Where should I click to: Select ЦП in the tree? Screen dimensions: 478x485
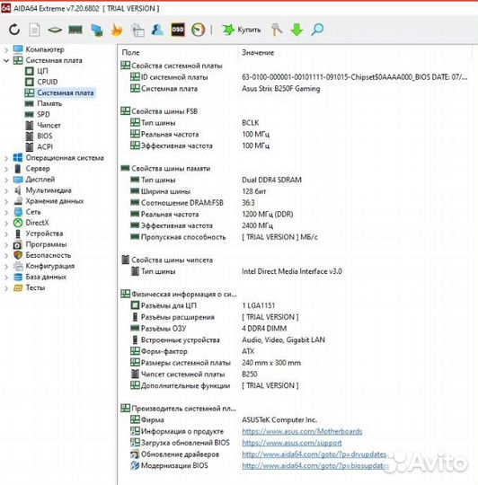click(x=42, y=71)
